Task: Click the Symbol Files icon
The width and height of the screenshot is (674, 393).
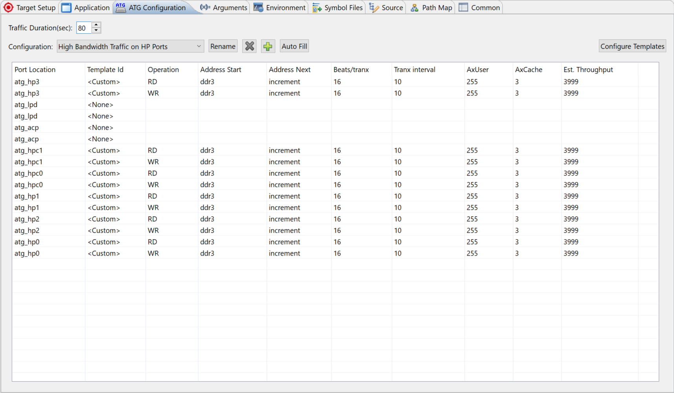Action: pos(316,7)
